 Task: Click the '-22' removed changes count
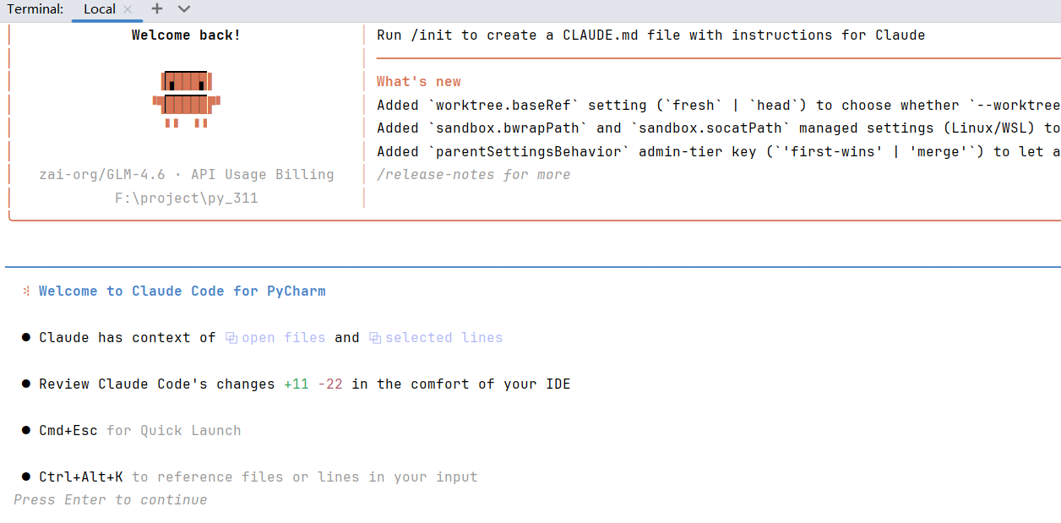(x=330, y=384)
